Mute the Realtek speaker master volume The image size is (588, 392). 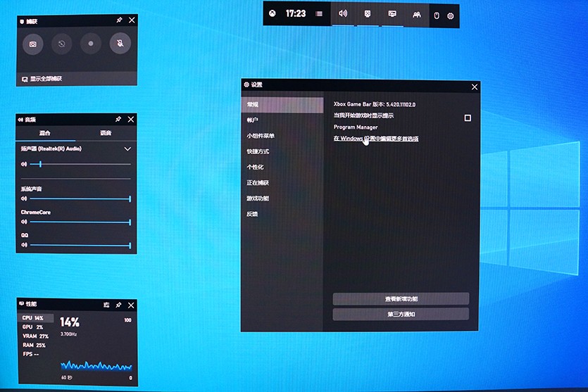click(24, 164)
